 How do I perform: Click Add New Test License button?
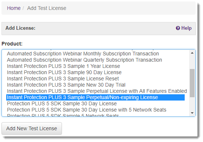pos(32,128)
